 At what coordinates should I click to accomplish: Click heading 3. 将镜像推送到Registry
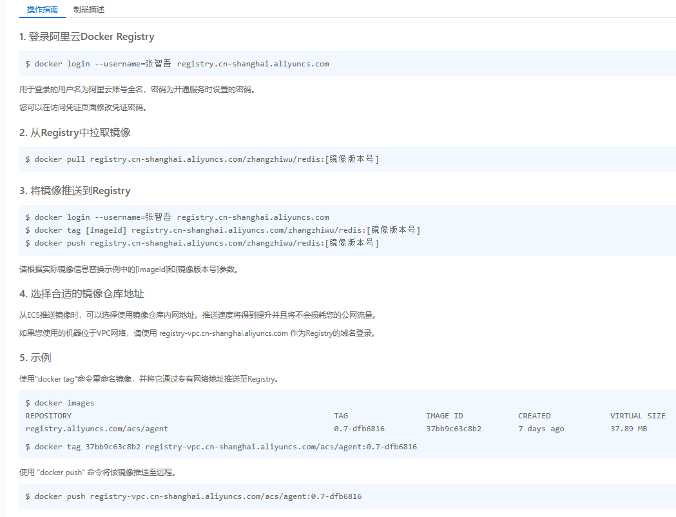75,191
